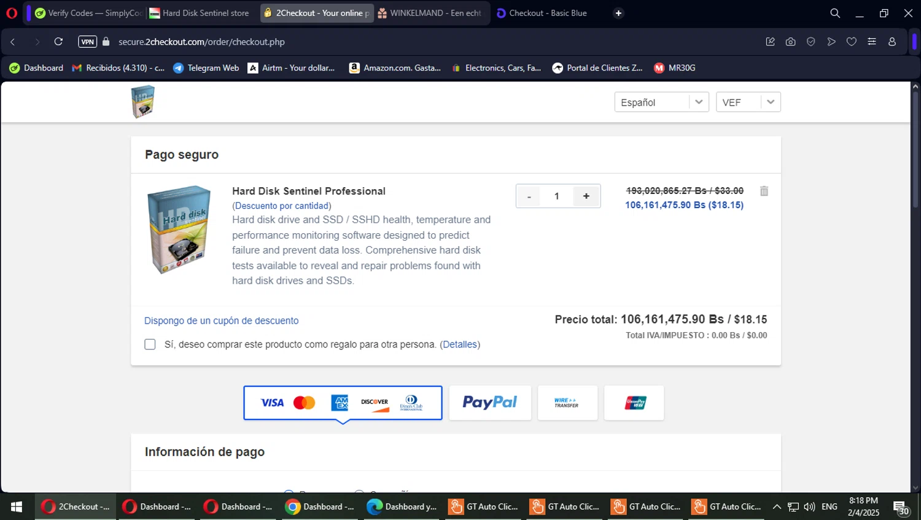921x520 pixels.
Task: Open the gift Detalles link
Action: [460, 344]
